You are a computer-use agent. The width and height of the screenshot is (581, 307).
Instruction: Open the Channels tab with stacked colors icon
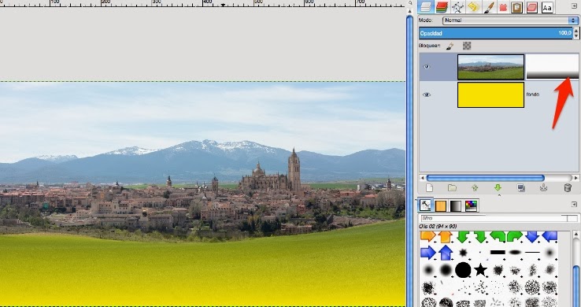(x=442, y=6)
